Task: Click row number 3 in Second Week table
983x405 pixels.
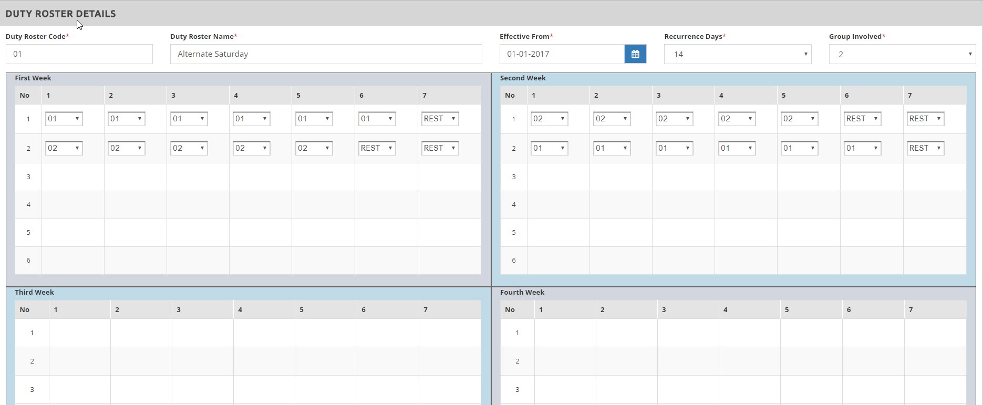Action: 514,176
